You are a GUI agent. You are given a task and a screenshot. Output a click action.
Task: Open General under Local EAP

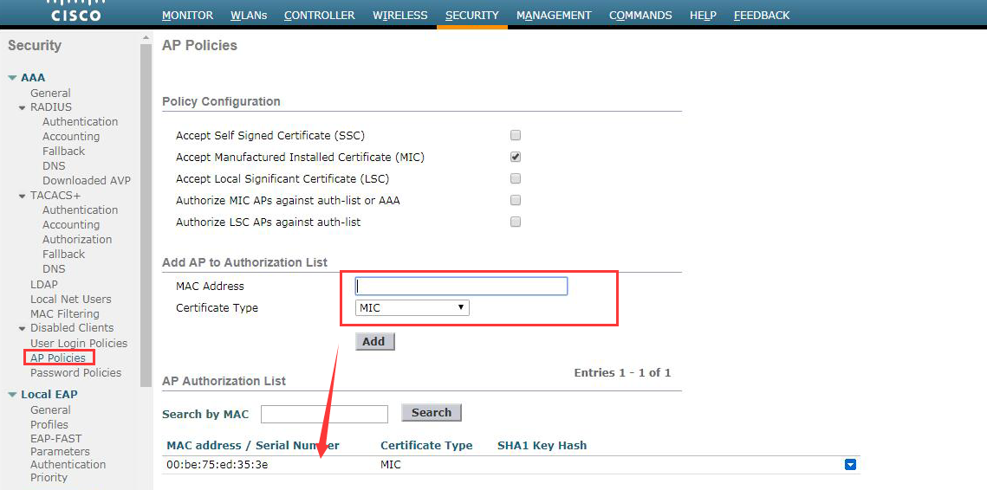coord(50,410)
